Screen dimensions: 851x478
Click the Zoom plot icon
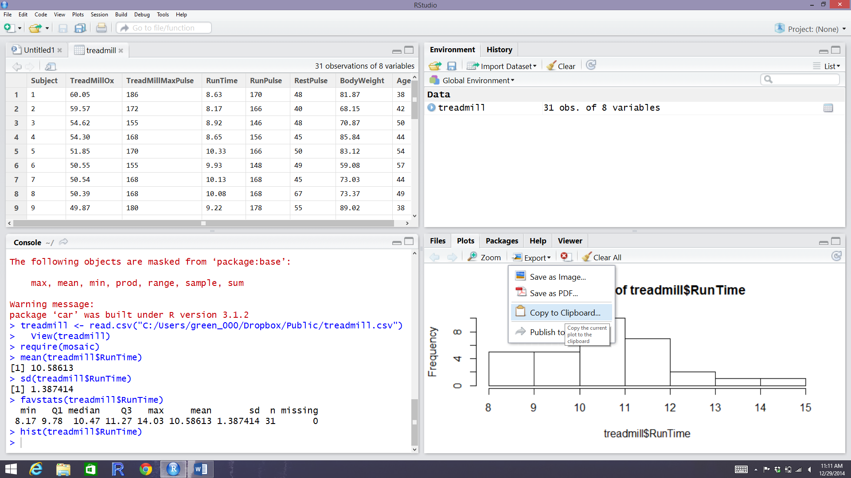click(x=472, y=257)
